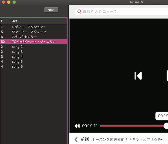Click the red playback seek bar

(131, 126)
